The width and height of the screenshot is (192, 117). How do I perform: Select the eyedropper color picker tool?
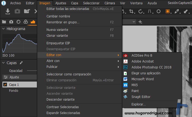(177, 11)
